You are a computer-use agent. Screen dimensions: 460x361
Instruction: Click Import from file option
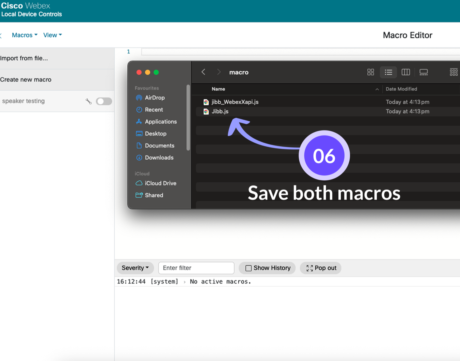[57, 58]
